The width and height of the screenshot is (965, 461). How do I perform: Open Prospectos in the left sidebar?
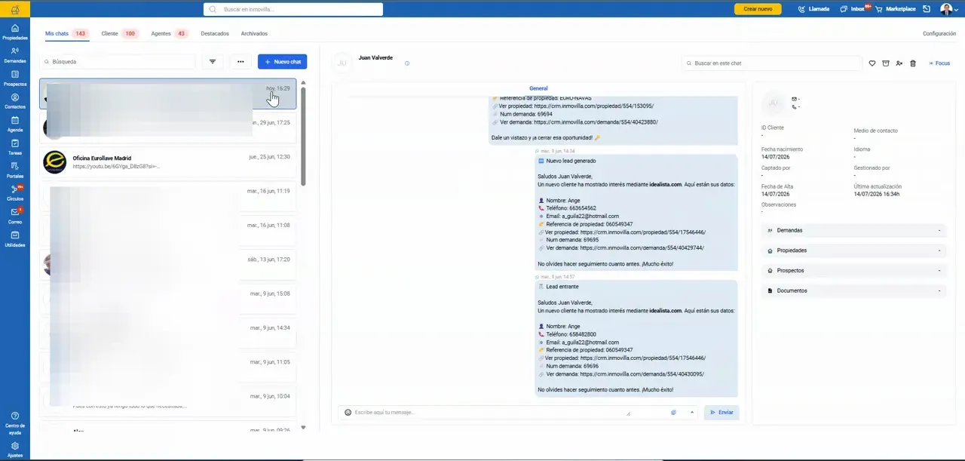pyautogui.click(x=14, y=78)
